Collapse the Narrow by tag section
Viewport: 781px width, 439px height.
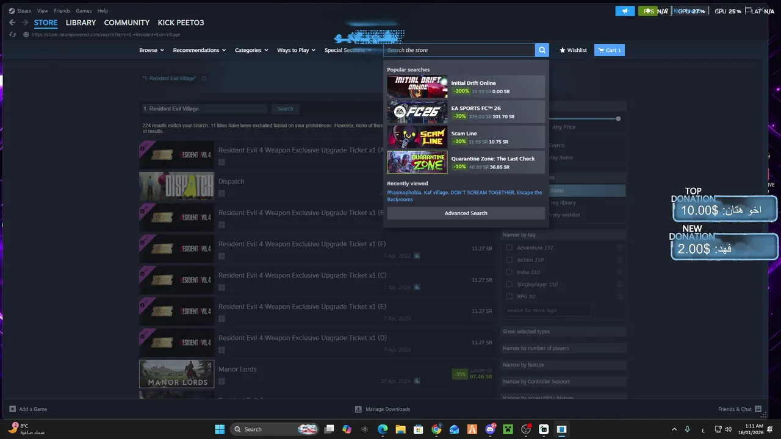564,235
